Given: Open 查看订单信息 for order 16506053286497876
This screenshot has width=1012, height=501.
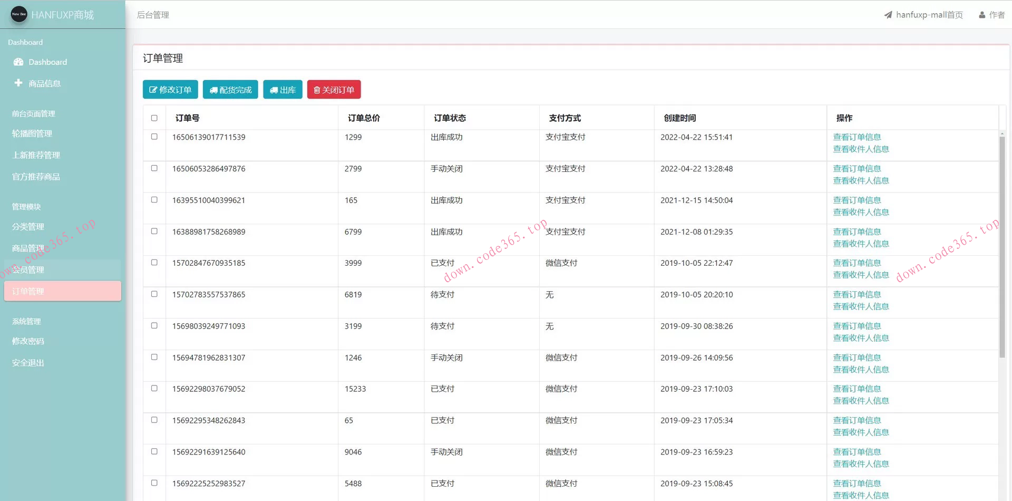Looking at the screenshot, I should click(x=857, y=168).
